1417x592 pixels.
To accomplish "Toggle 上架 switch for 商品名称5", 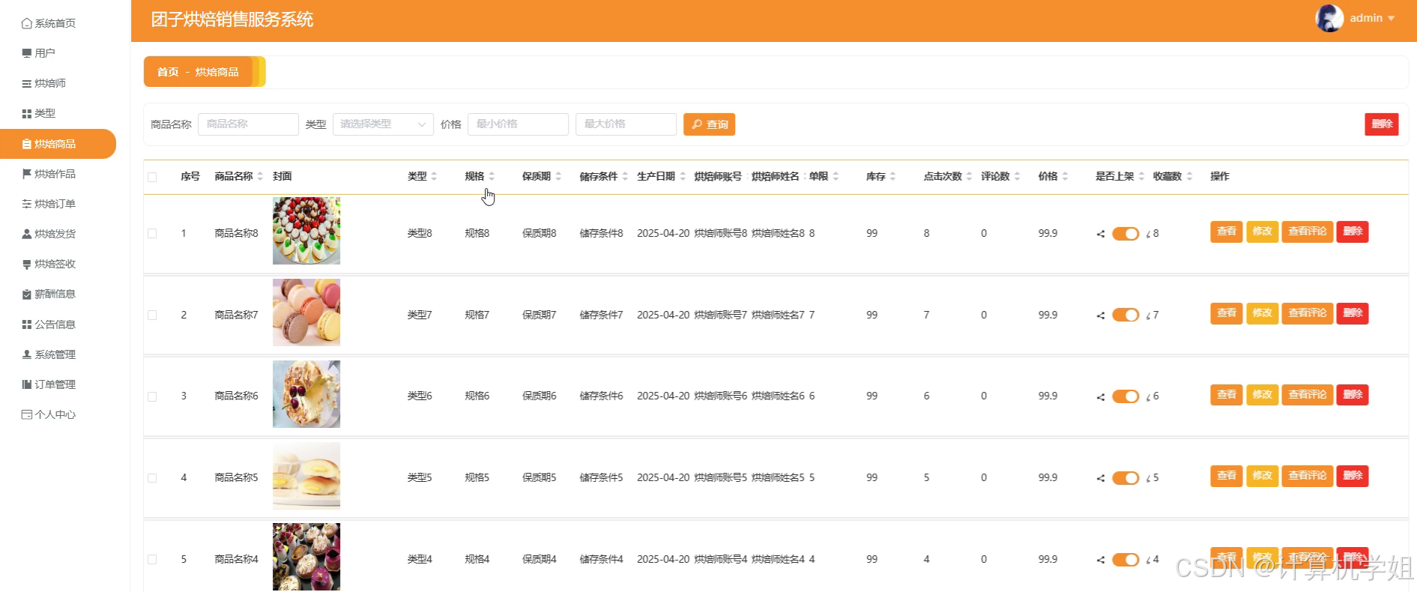I will pyautogui.click(x=1126, y=478).
